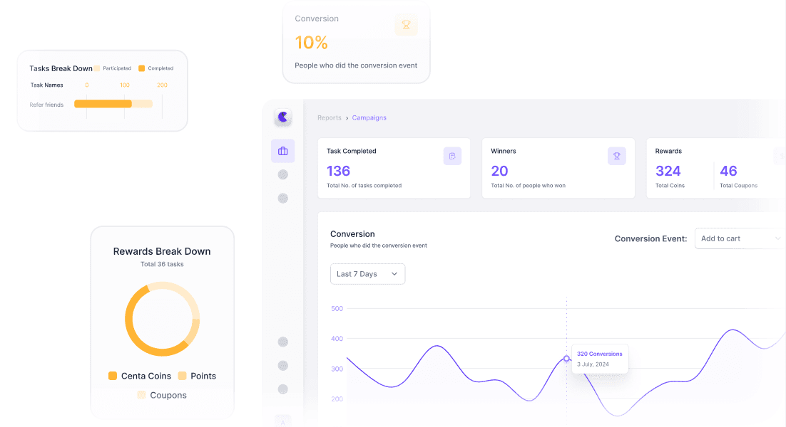Click the Centa Coins legend swatch
This screenshot has width=786, height=427.
click(x=113, y=376)
